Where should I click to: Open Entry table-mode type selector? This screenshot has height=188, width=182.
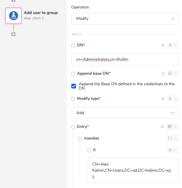coord(172,127)
